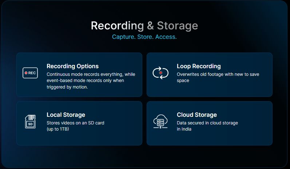The image size is (290, 169).
Task: Select the Loop Recording heading
Action: pos(199,66)
